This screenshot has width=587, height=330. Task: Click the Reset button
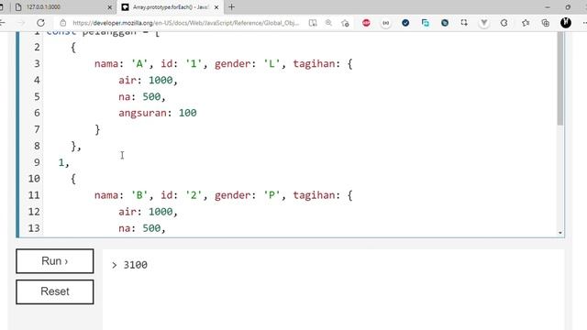tap(55, 291)
